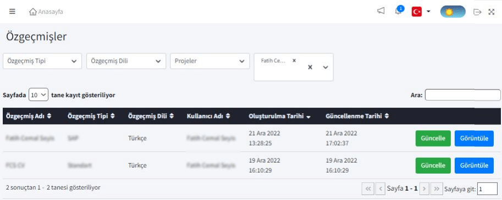Open the records-per-page selector showing 10
Screen dimensions: 502x200
[38, 95]
